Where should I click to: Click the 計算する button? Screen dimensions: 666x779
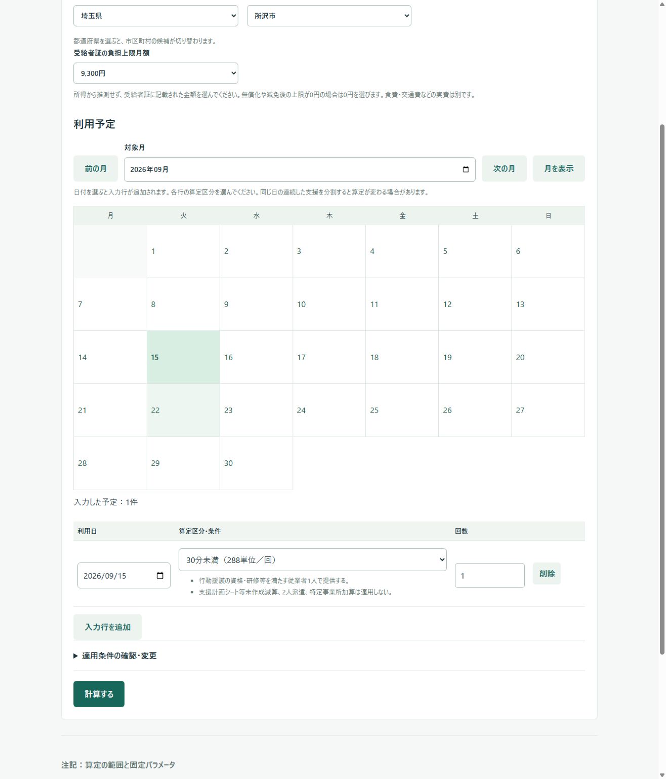click(x=99, y=694)
